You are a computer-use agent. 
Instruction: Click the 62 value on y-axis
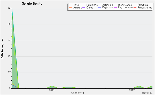[x=9, y=8]
